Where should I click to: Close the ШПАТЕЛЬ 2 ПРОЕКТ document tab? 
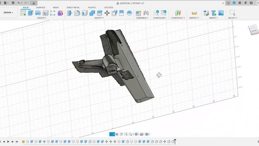coord(223,3)
